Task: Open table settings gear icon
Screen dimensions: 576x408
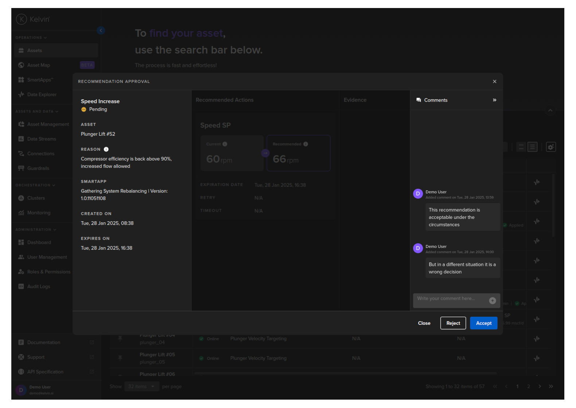Action: click(x=550, y=147)
